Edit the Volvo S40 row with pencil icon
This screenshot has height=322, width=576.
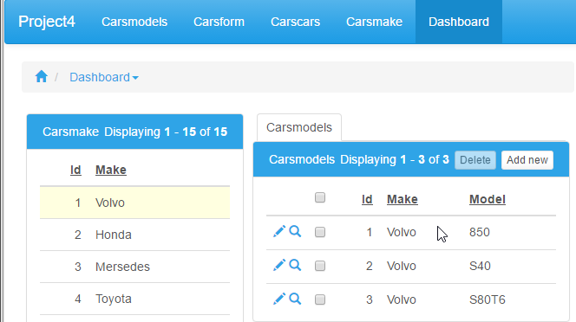click(278, 265)
